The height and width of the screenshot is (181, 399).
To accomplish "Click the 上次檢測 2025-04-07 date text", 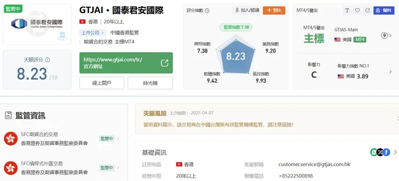I will [192, 113].
